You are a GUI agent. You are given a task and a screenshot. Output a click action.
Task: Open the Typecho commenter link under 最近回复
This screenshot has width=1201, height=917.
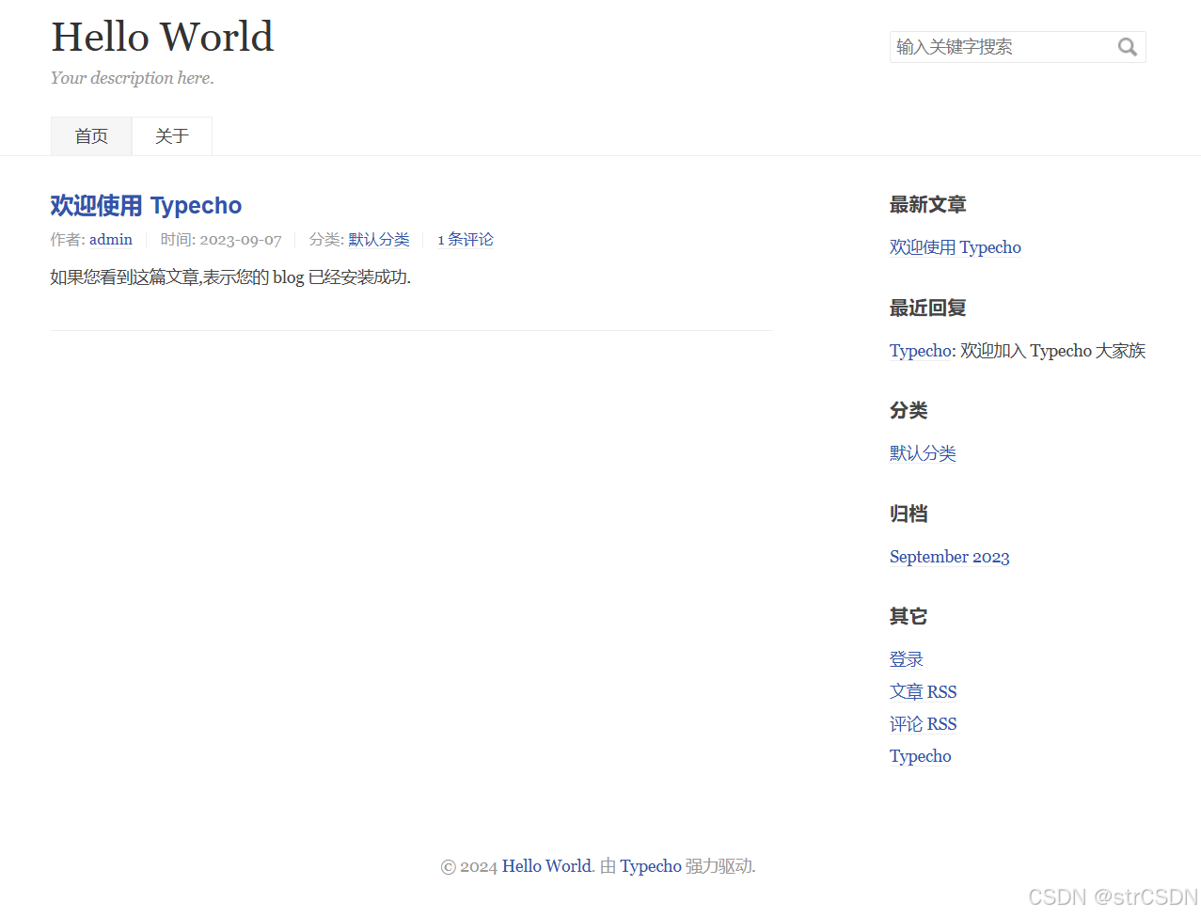coord(922,351)
